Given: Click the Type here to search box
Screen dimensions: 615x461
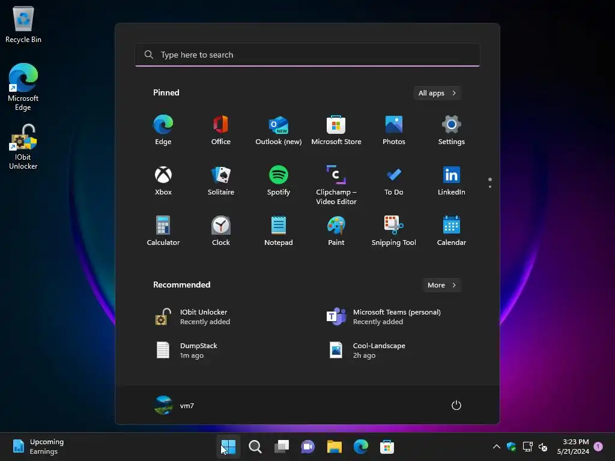Looking at the screenshot, I should coord(307,55).
